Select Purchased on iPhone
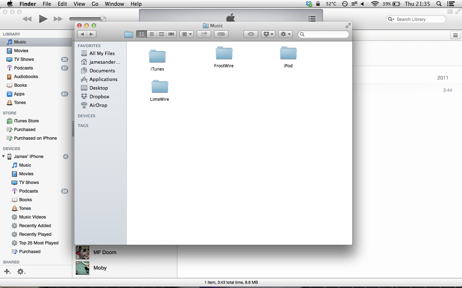The image size is (462, 288). (x=36, y=138)
